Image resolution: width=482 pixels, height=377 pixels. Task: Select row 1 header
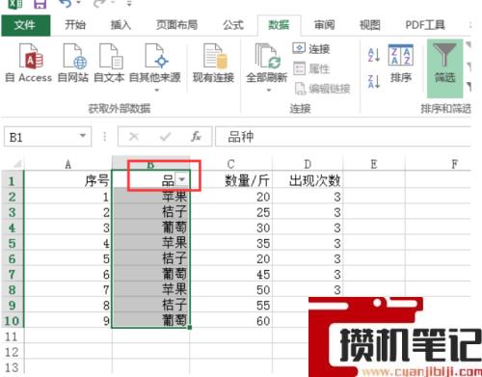tap(13, 180)
